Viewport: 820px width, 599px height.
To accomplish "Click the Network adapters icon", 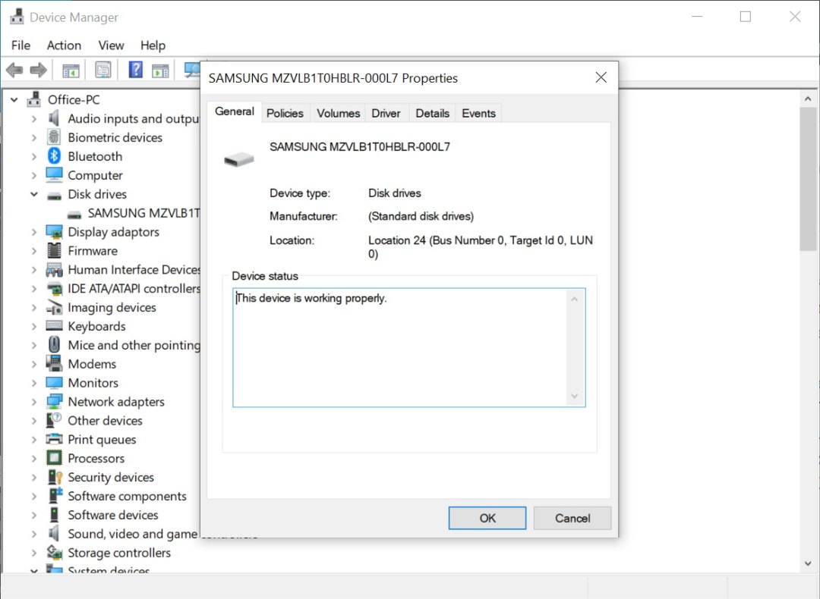I will pyautogui.click(x=54, y=402).
